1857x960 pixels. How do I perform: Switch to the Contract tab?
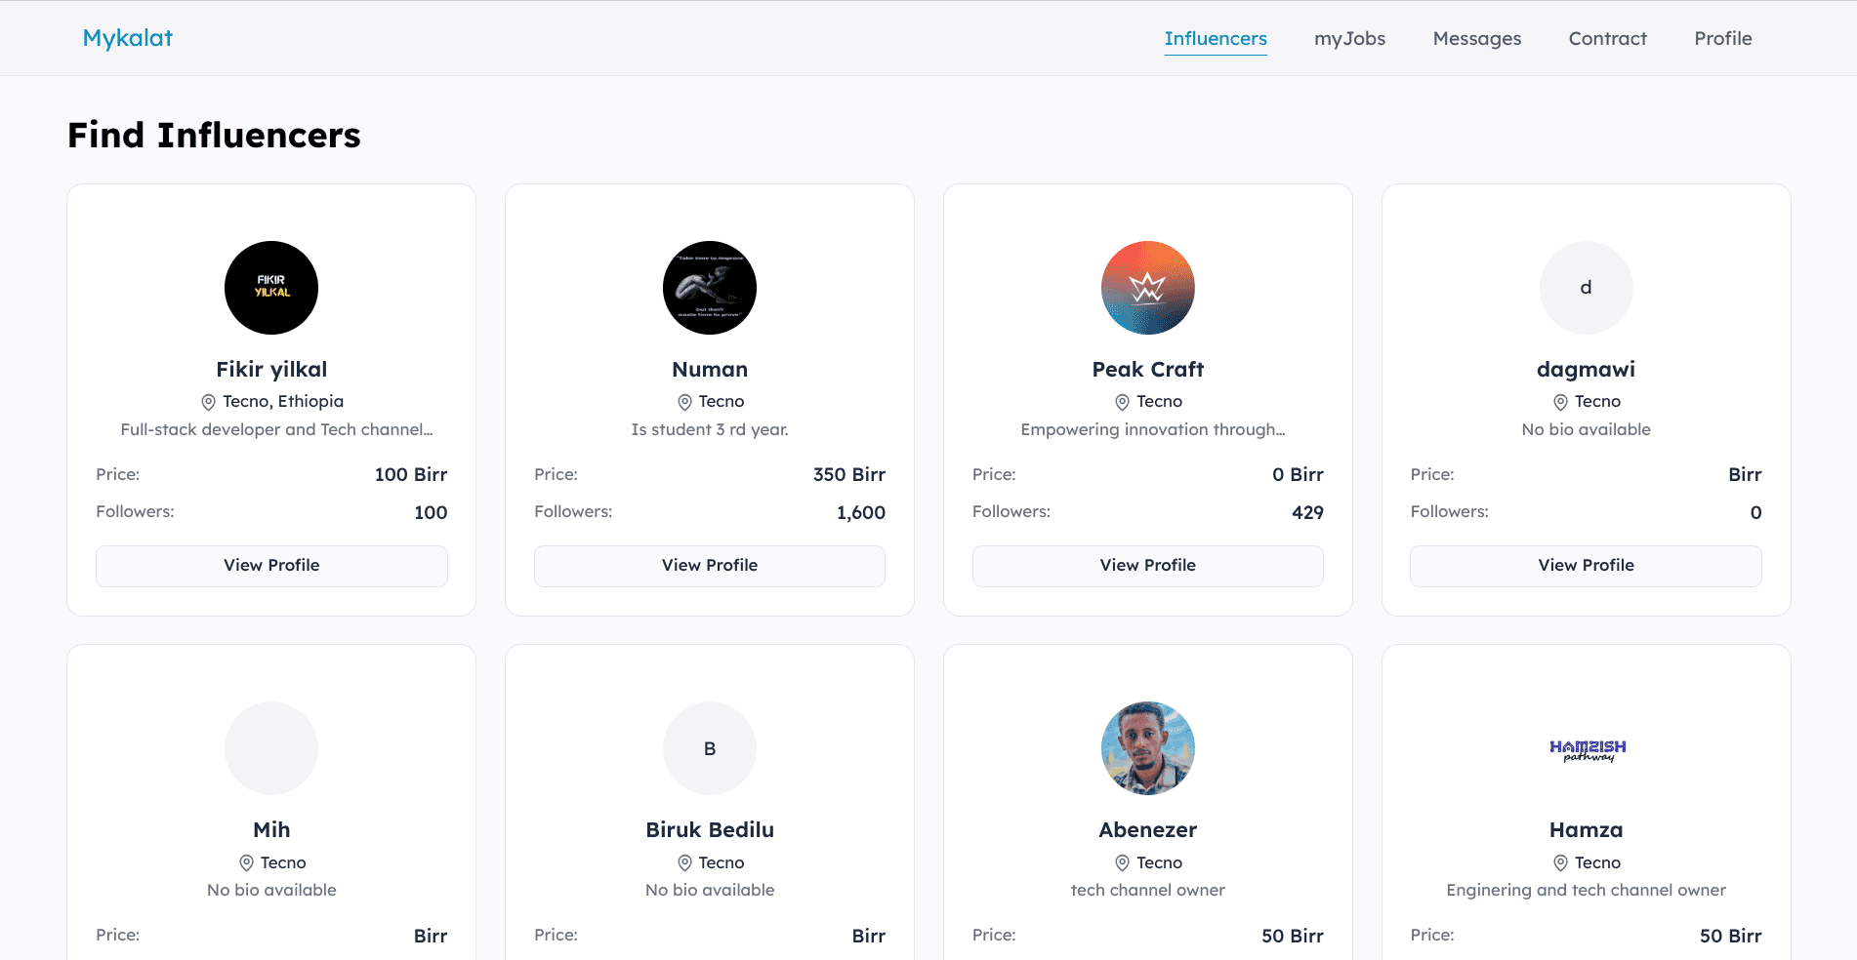pyautogui.click(x=1607, y=39)
